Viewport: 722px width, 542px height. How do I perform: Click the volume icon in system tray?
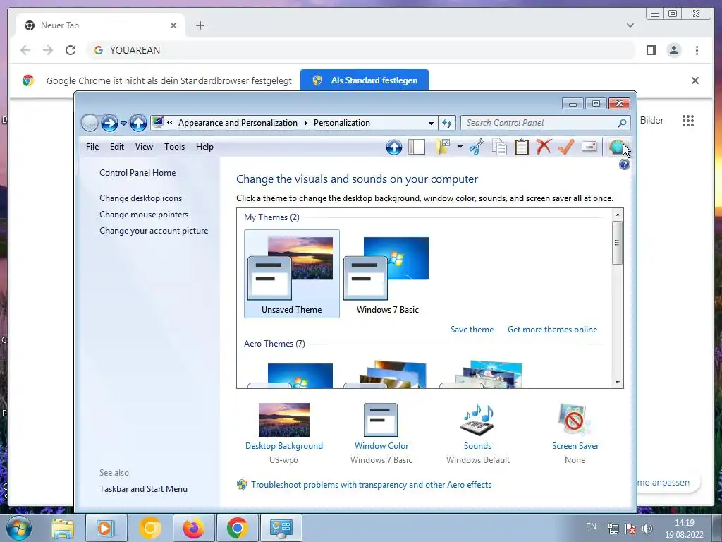pos(647,529)
